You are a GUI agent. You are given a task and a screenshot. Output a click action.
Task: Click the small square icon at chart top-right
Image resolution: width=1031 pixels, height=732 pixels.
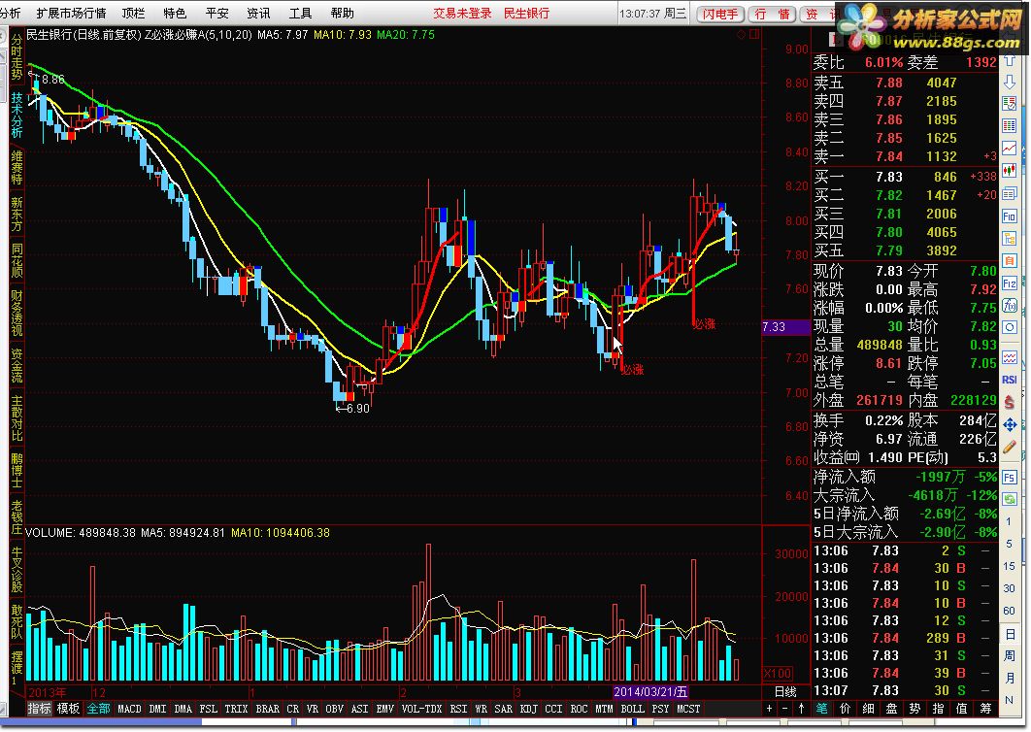(x=754, y=34)
